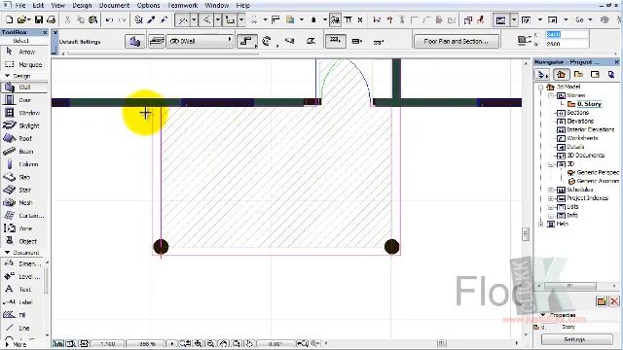Select Interior Elevations in the Navigator
This screenshot has height=350, width=623.
591,129
